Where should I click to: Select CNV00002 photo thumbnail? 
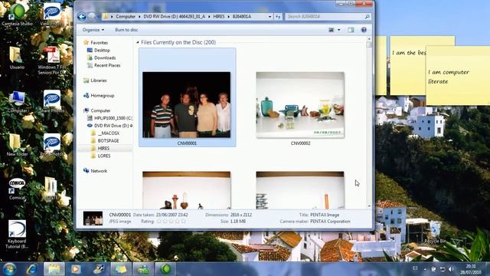(300, 105)
